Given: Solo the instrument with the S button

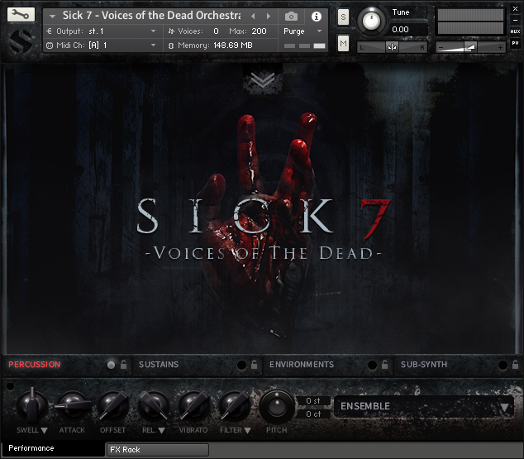Looking at the screenshot, I should (x=343, y=17).
